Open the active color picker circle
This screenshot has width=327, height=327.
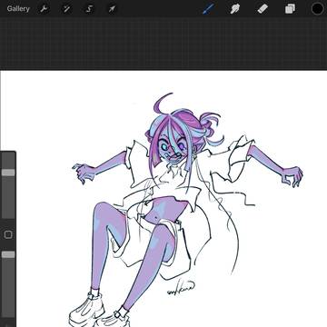(318, 9)
